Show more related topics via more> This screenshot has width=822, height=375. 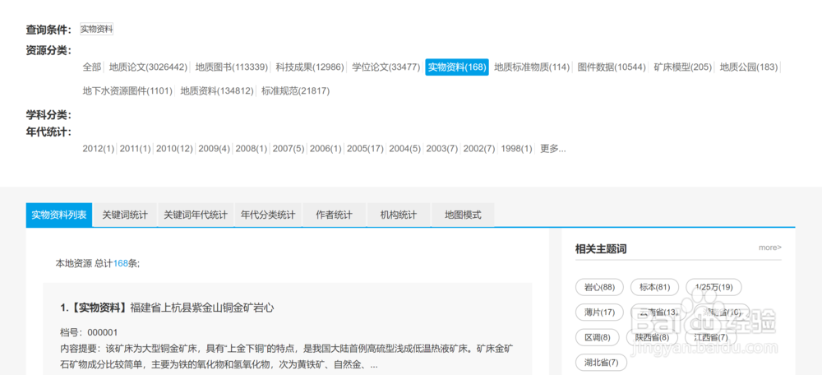769,248
